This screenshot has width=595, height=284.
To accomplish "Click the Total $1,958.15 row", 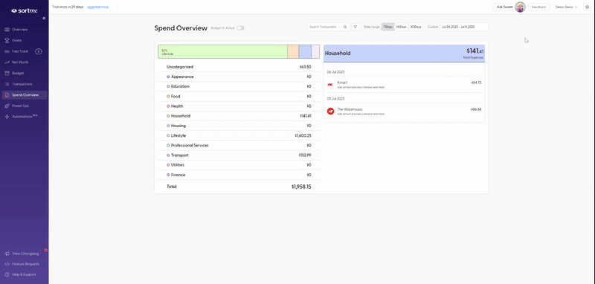I will click(x=239, y=187).
